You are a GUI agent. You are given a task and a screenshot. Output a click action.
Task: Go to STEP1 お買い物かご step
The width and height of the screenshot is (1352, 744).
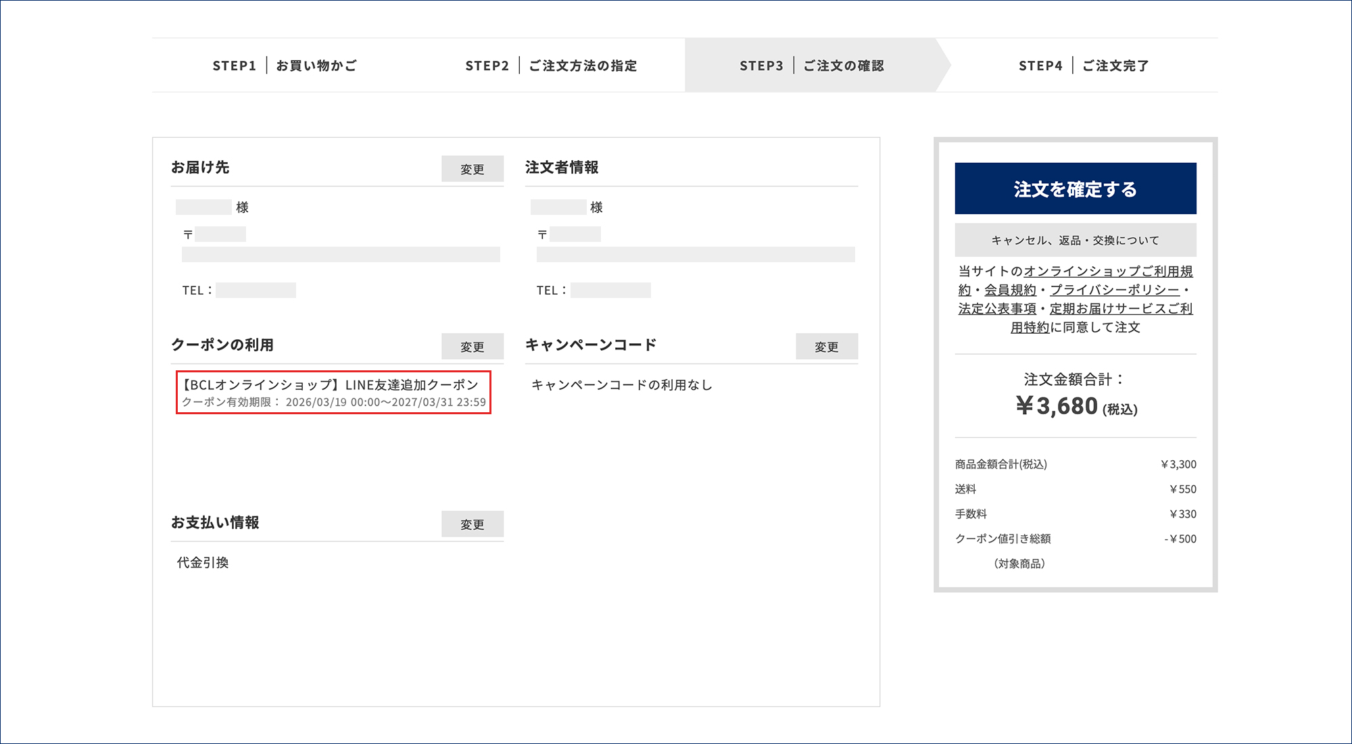click(x=284, y=66)
